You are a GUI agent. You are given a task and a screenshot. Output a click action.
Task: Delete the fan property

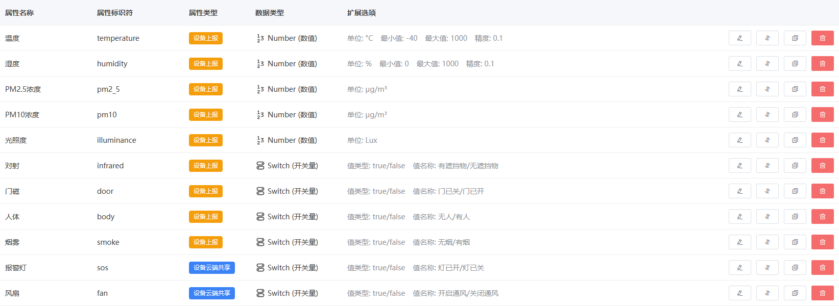coord(822,293)
